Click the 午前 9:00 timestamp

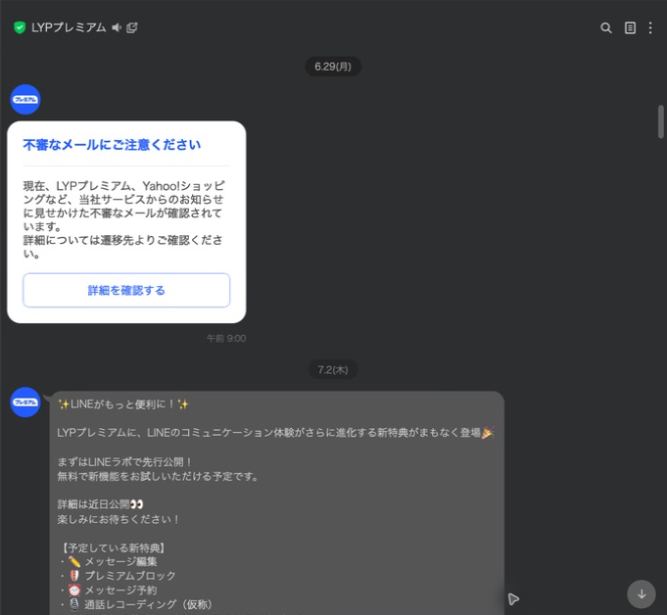[226, 338]
